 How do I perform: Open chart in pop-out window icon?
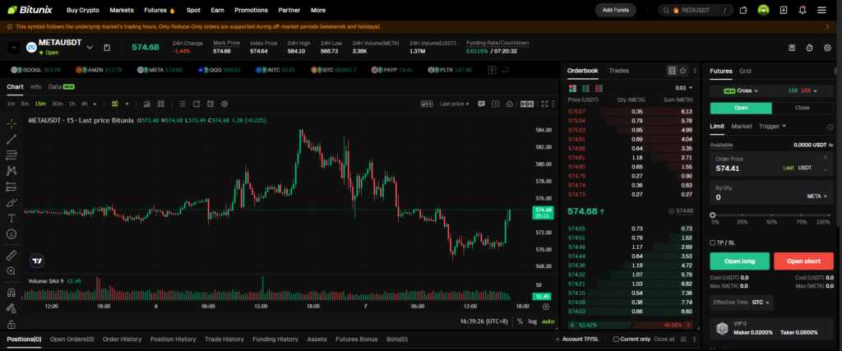click(x=197, y=104)
